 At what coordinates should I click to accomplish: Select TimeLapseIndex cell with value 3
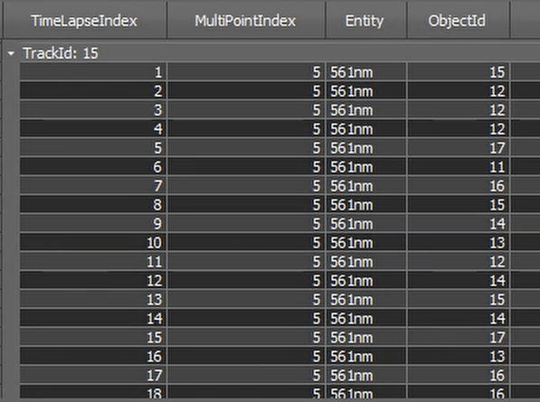tap(93, 110)
